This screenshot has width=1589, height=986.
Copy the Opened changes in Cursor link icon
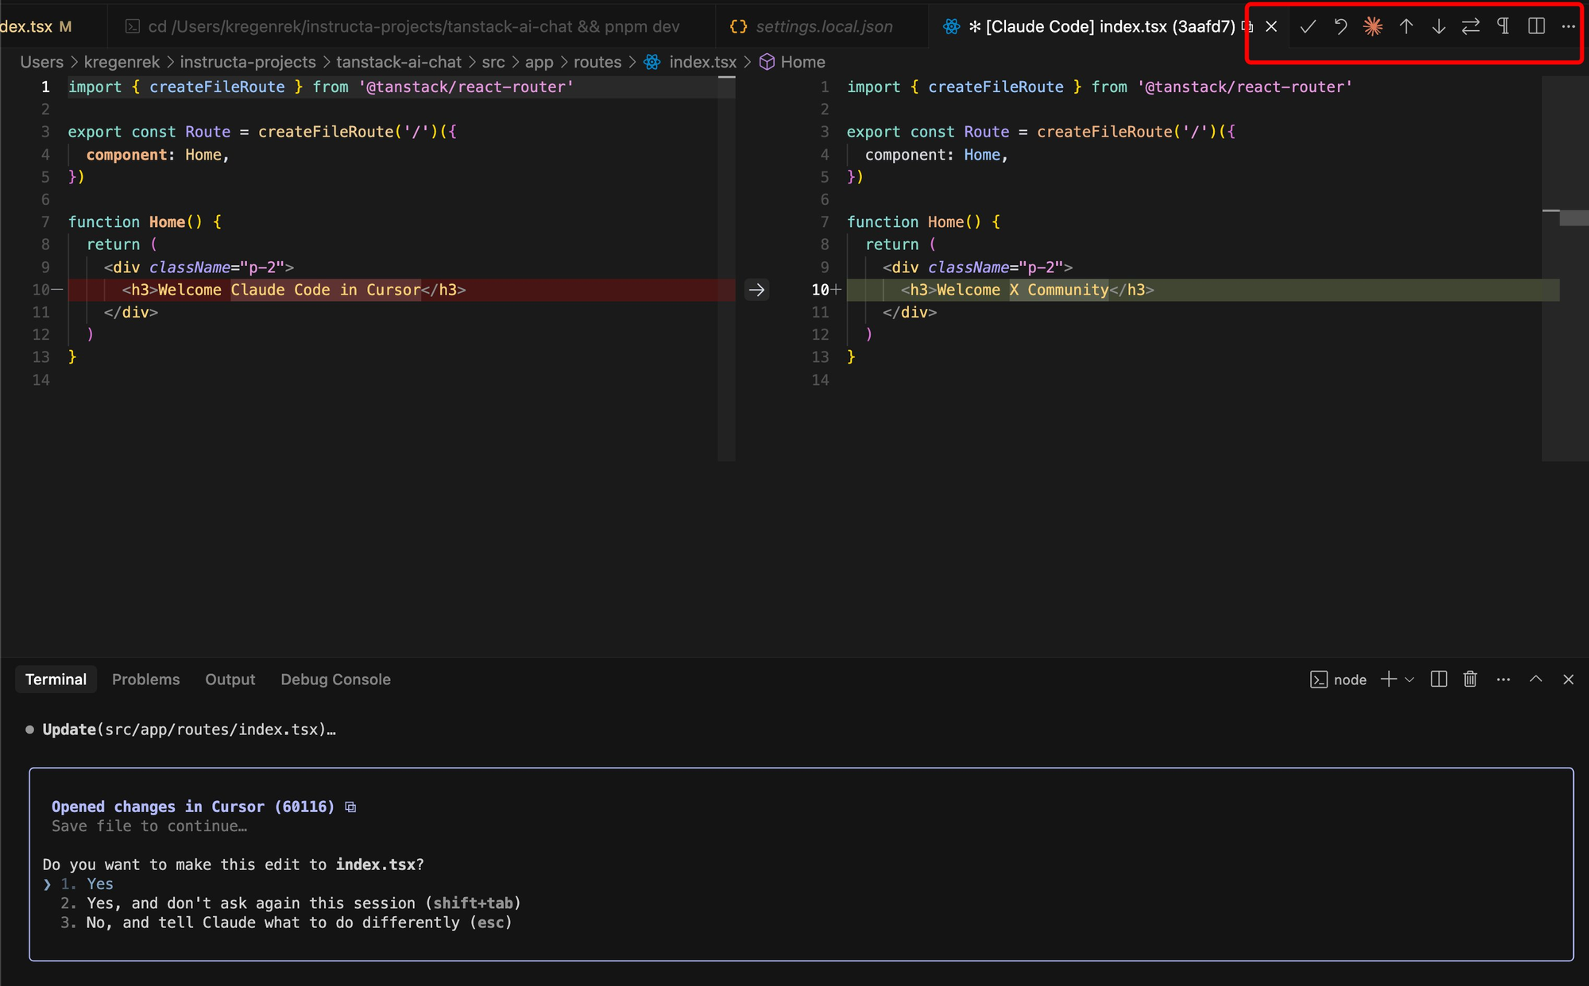[x=350, y=807]
